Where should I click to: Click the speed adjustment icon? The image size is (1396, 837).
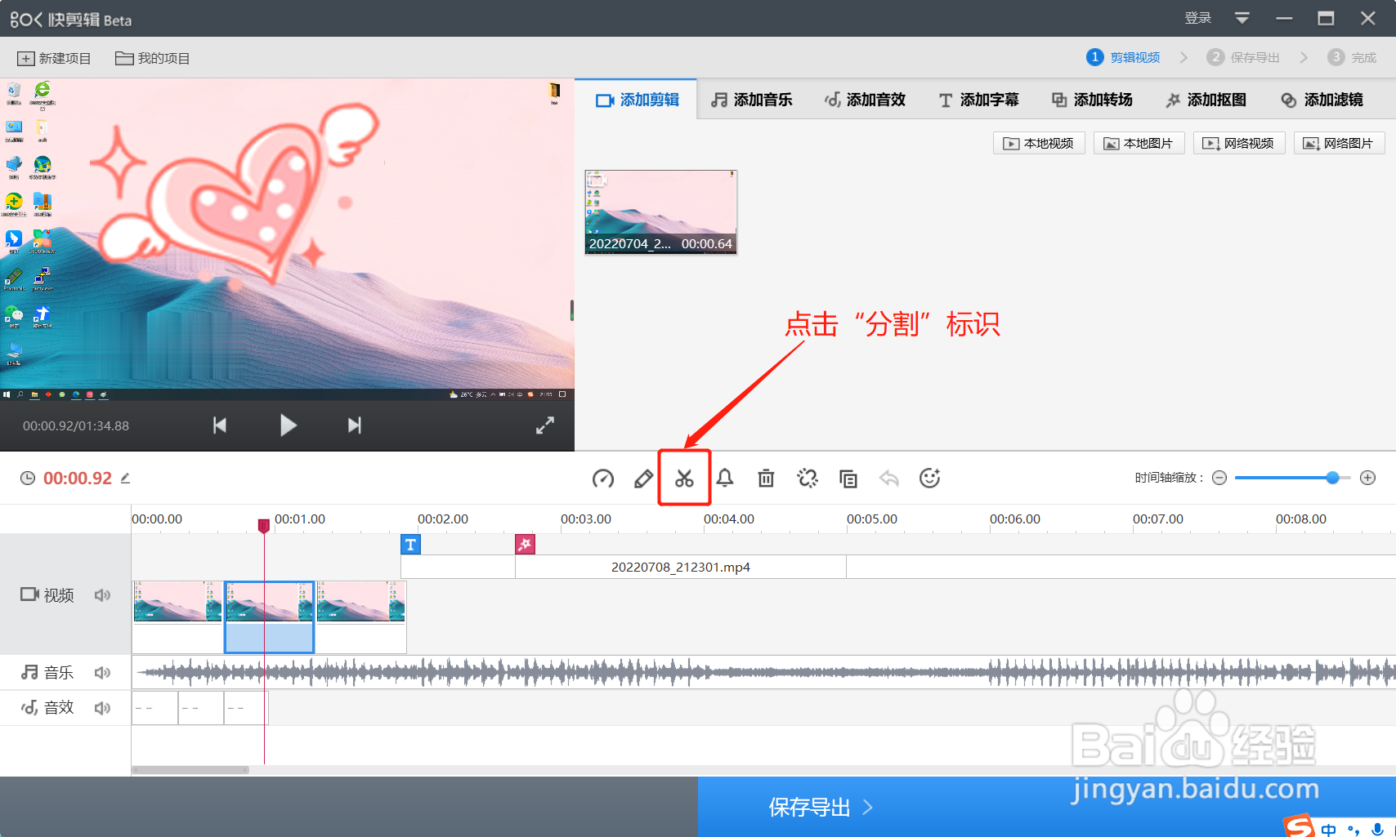[602, 478]
